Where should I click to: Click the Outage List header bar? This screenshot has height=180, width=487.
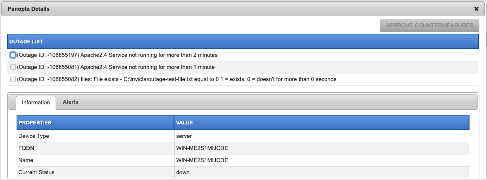tap(243, 42)
